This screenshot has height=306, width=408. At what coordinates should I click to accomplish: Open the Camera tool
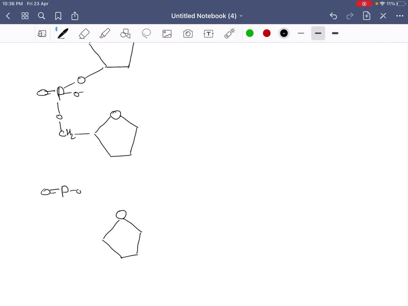(x=188, y=33)
